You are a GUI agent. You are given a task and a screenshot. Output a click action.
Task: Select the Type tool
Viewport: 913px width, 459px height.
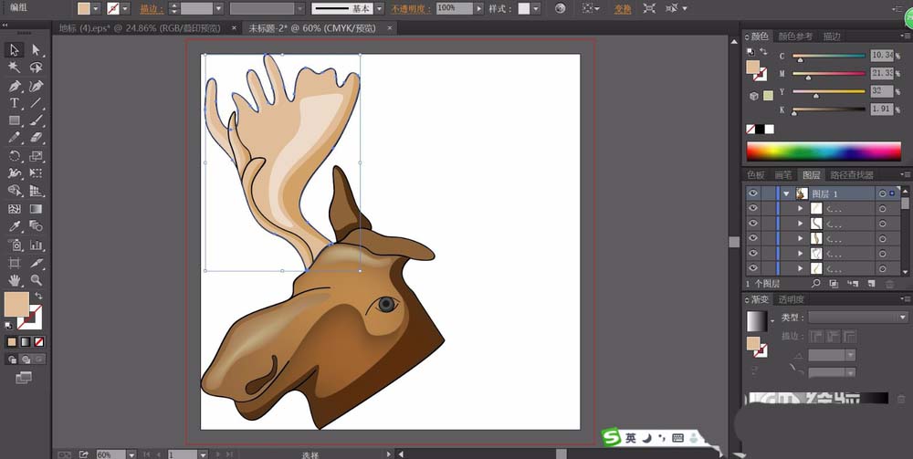pos(15,103)
